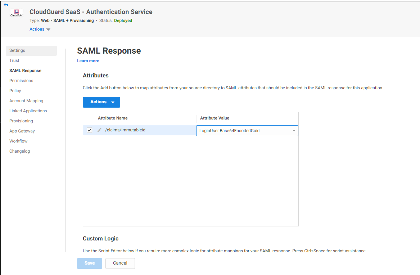This screenshot has width=420, height=275.
Task: Go to the Trust section
Action: click(14, 60)
